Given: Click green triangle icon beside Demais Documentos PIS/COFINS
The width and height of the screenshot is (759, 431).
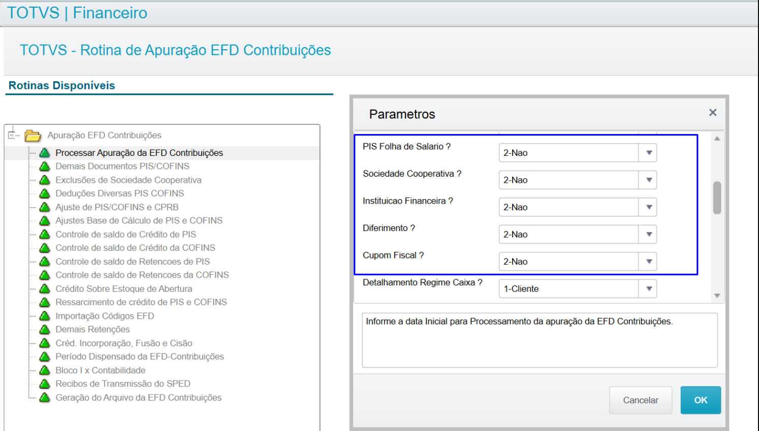Looking at the screenshot, I should (45, 167).
